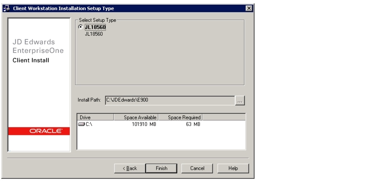Click the installer icon in the title bar
The width and height of the screenshot is (378, 183).
[6, 8]
